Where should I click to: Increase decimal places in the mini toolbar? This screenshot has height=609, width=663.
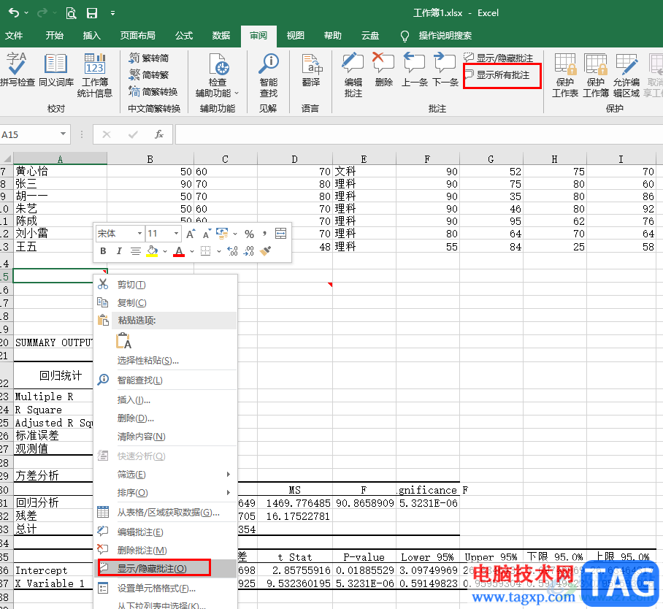(x=232, y=251)
